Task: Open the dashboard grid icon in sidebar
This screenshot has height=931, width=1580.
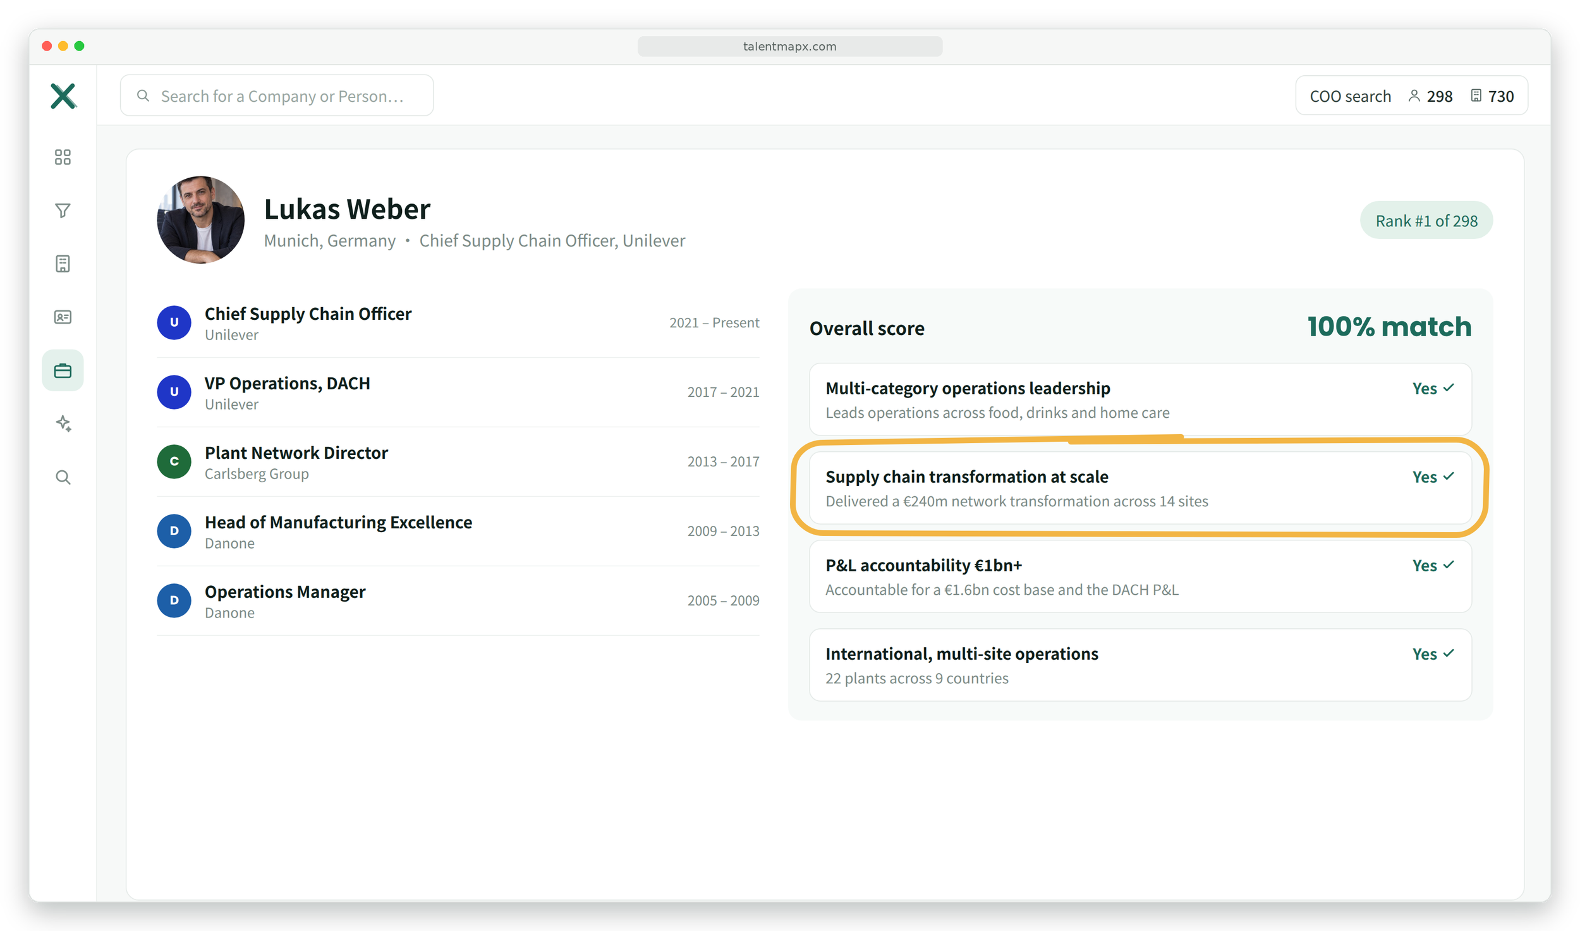Action: click(63, 157)
